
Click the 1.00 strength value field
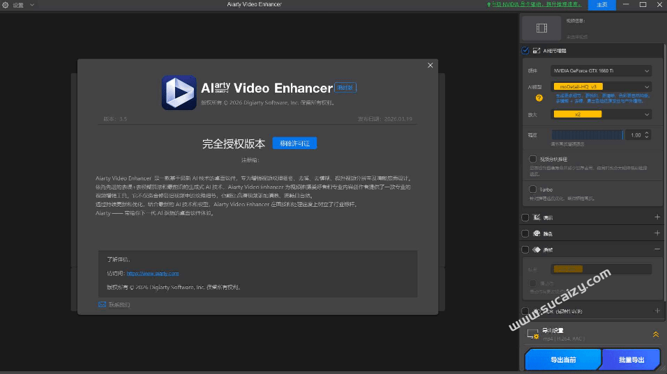click(634, 135)
